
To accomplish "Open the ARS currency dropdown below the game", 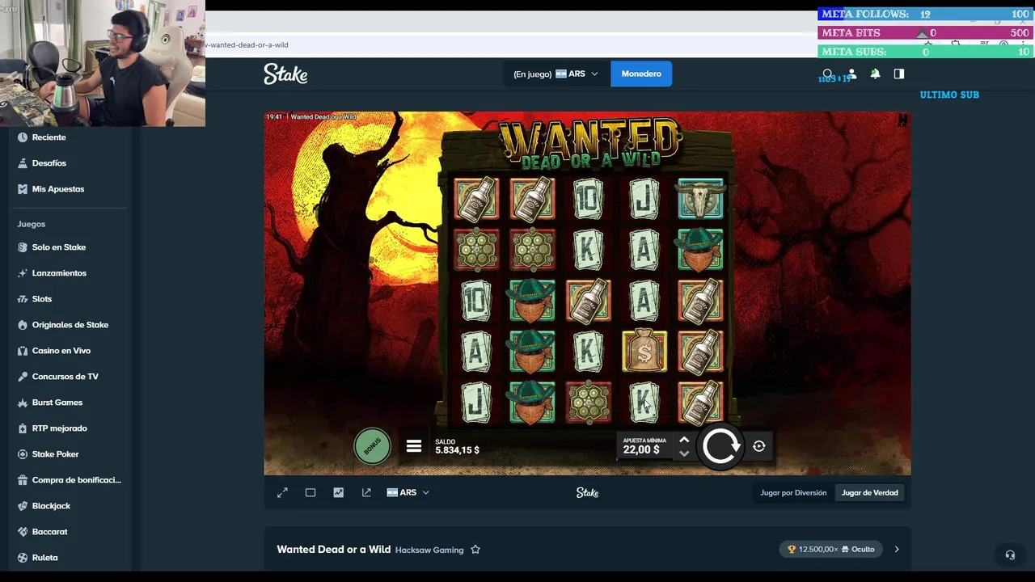I will (408, 492).
